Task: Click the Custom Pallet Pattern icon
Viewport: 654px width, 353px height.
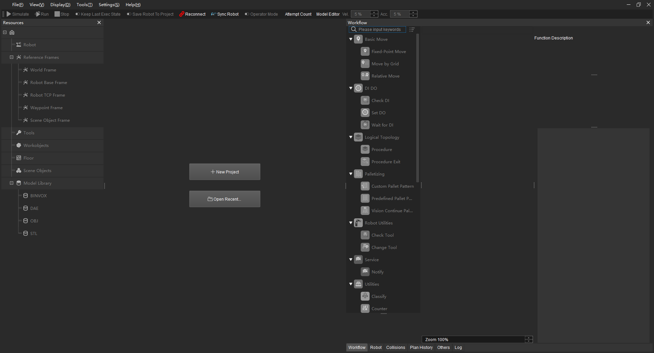Action: [x=365, y=186]
